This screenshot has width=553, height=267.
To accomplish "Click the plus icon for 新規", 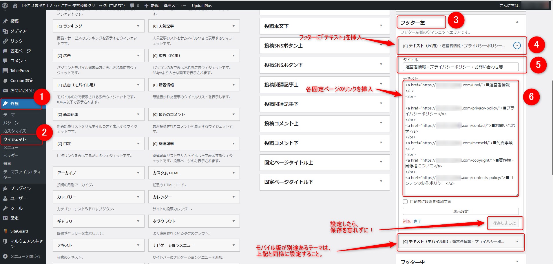I will [x=146, y=6].
